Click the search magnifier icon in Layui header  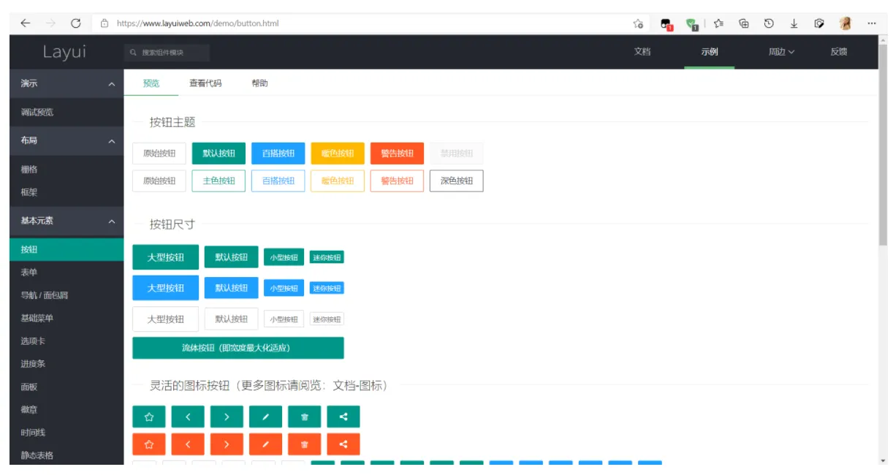[133, 53]
